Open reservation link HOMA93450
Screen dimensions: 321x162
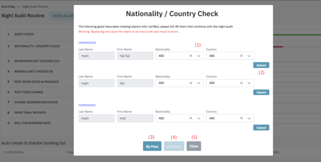point(87,43)
